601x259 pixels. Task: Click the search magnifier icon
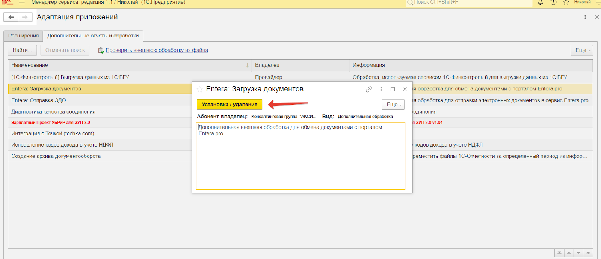click(x=410, y=2)
